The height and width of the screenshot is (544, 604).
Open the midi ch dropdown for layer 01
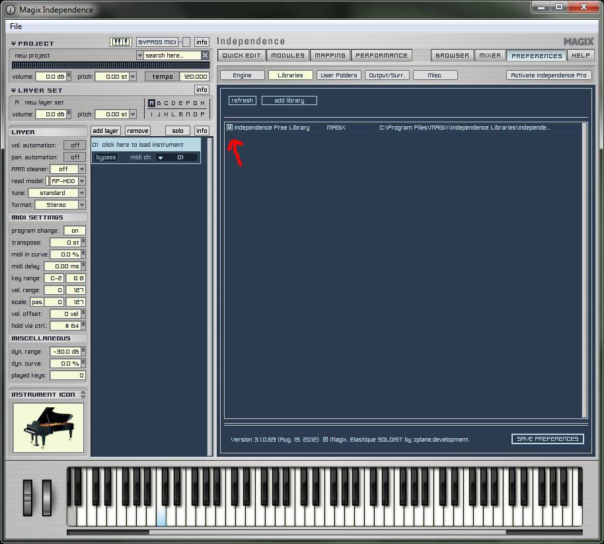(161, 157)
